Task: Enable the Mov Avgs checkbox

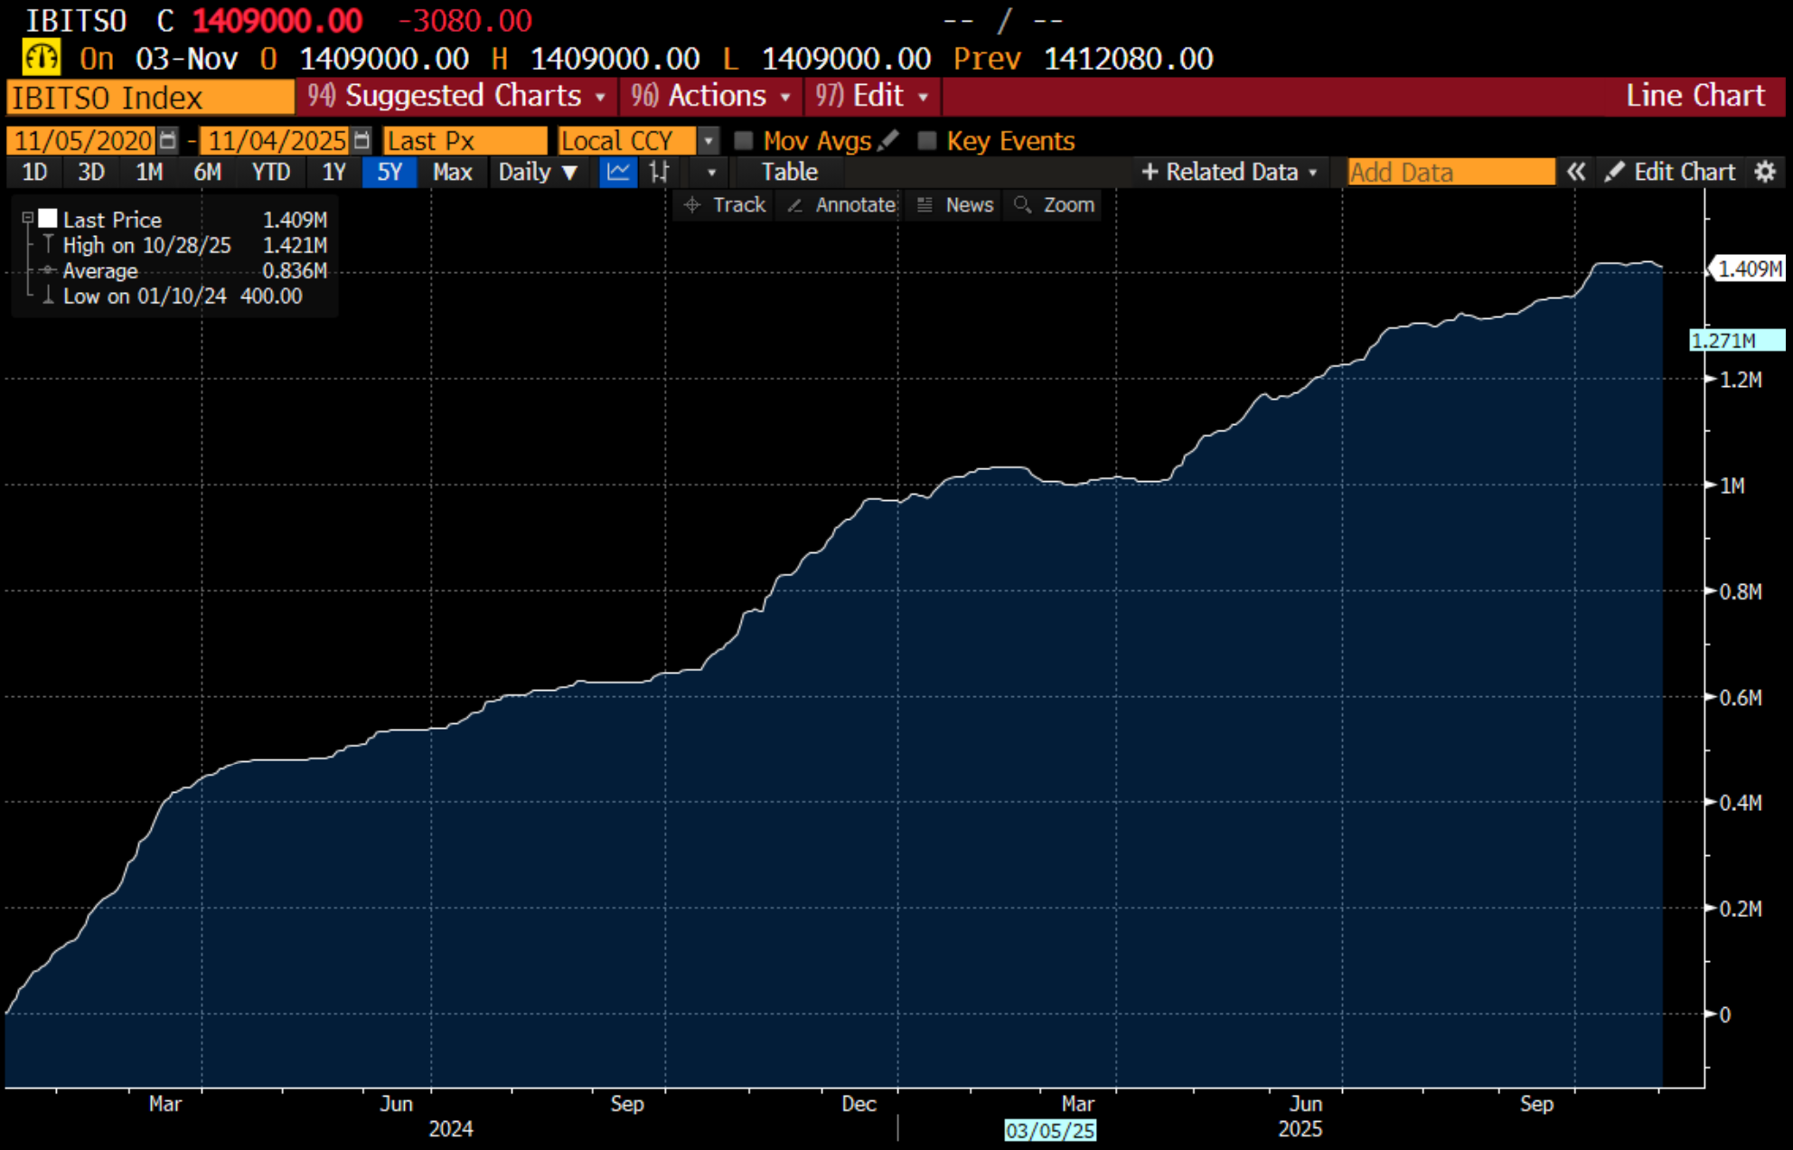Action: pyautogui.click(x=744, y=140)
